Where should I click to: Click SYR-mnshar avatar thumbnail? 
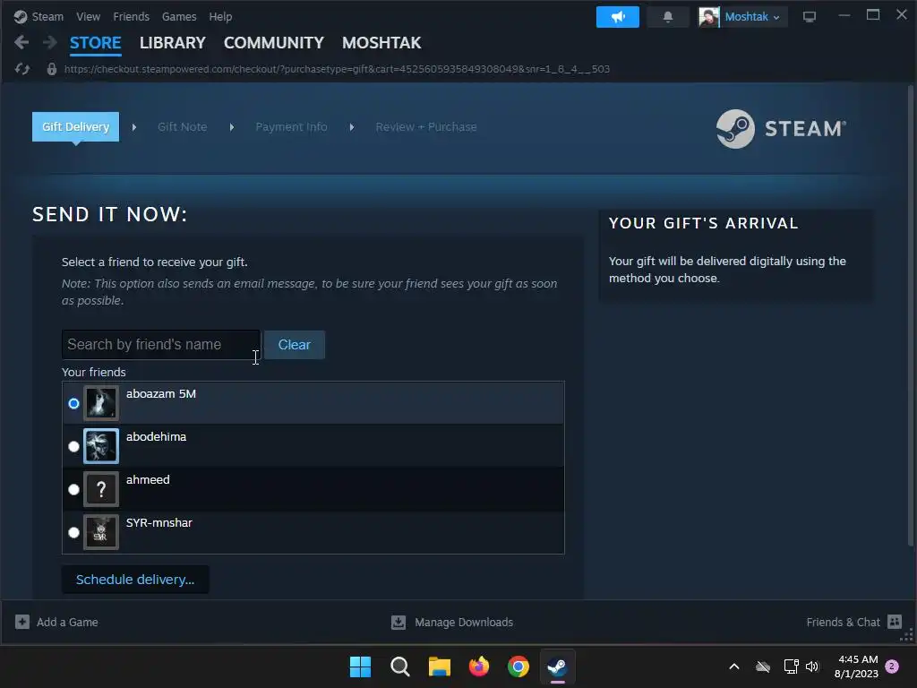pos(100,532)
